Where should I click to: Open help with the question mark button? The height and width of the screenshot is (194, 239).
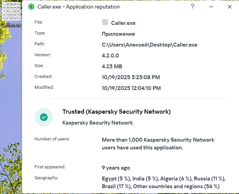point(193,7)
